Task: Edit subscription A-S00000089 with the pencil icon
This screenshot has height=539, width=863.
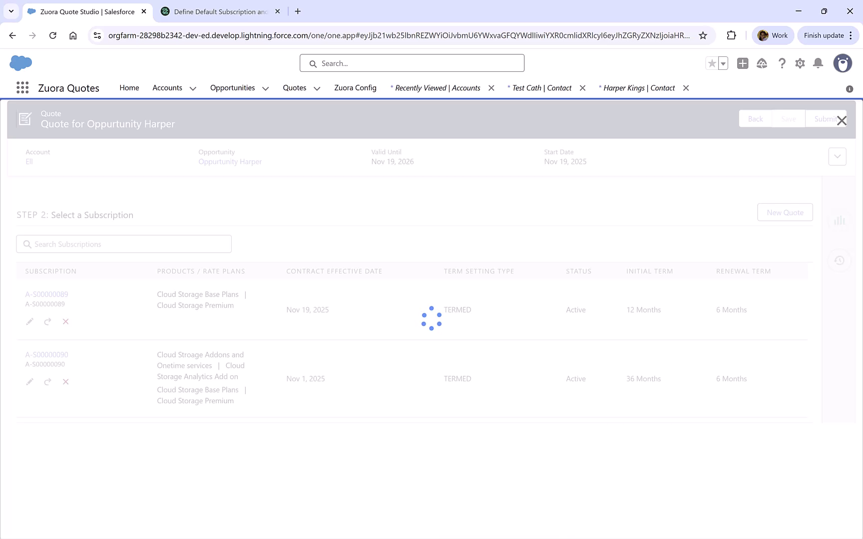Action: (x=29, y=321)
